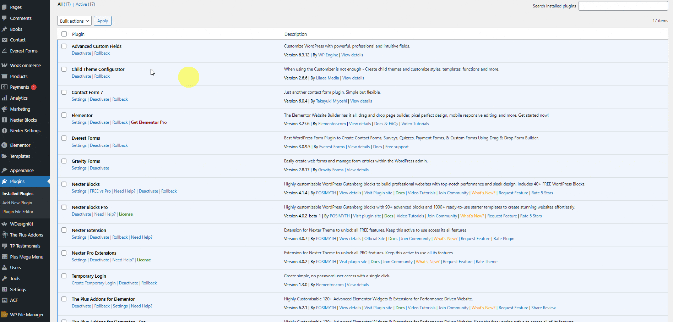Click the Plugins plug icon in sidebar
This screenshot has height=322, width=673.
pos(4,182)
